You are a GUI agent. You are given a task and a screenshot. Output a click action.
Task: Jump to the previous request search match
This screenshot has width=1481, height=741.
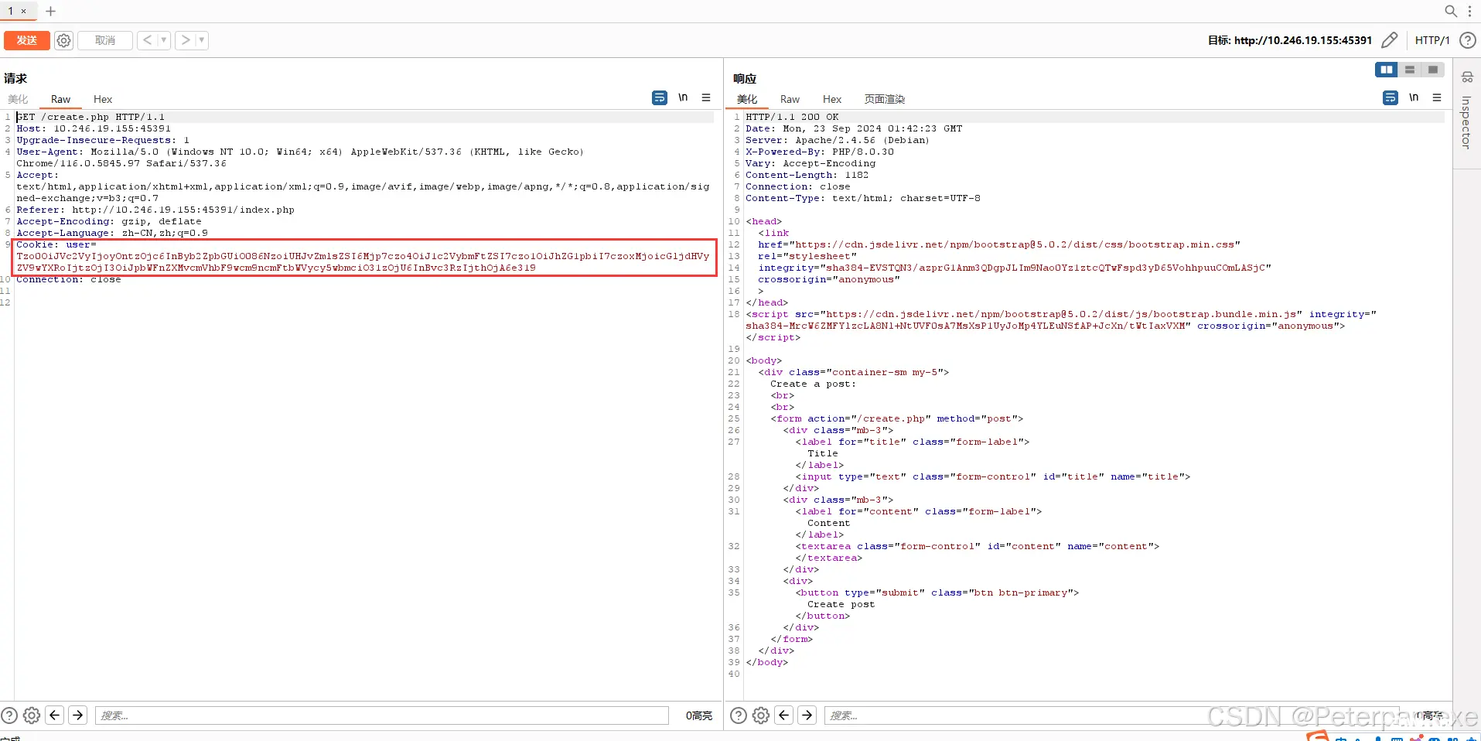click(x=55, y=715)
